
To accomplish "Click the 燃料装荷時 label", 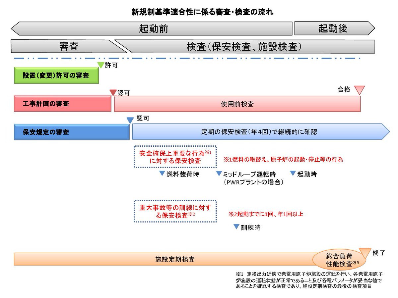I will point(183,174).
